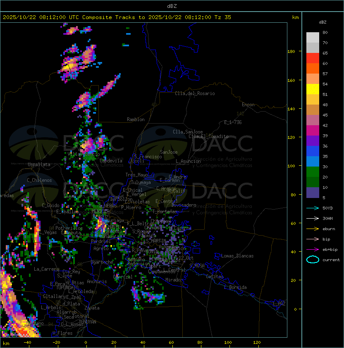The width and height of the screenshot is (344, 348).
Task: Click the white 30HM track arrow
Action: 313,218
